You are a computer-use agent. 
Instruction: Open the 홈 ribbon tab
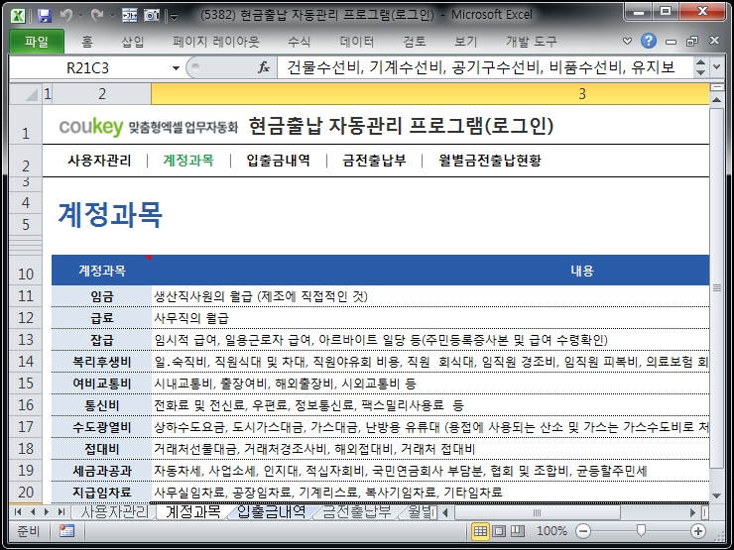[87, 42]
